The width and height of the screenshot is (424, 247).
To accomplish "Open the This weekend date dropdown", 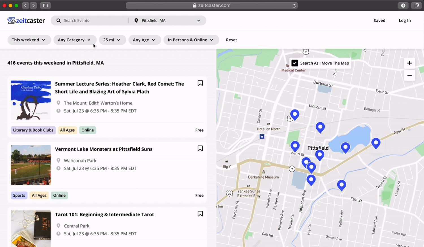I will [x=29, y=40].
